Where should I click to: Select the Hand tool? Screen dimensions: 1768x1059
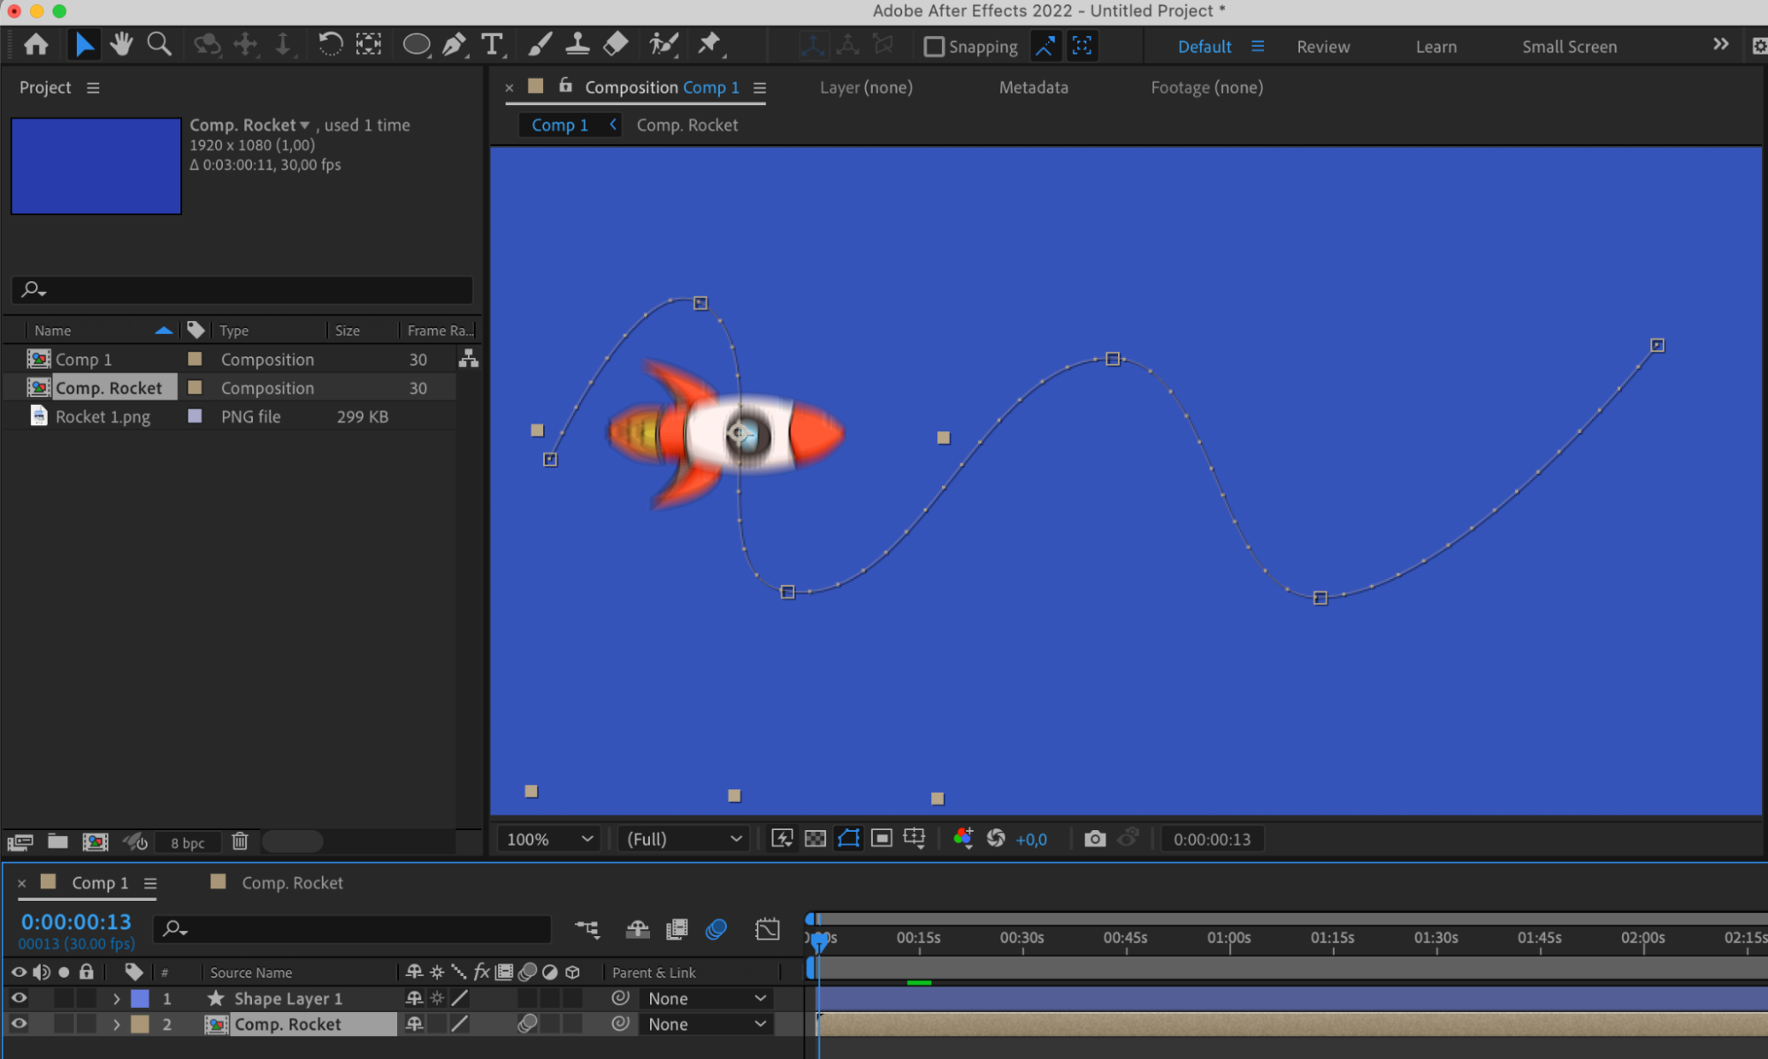tap(121, 44)
